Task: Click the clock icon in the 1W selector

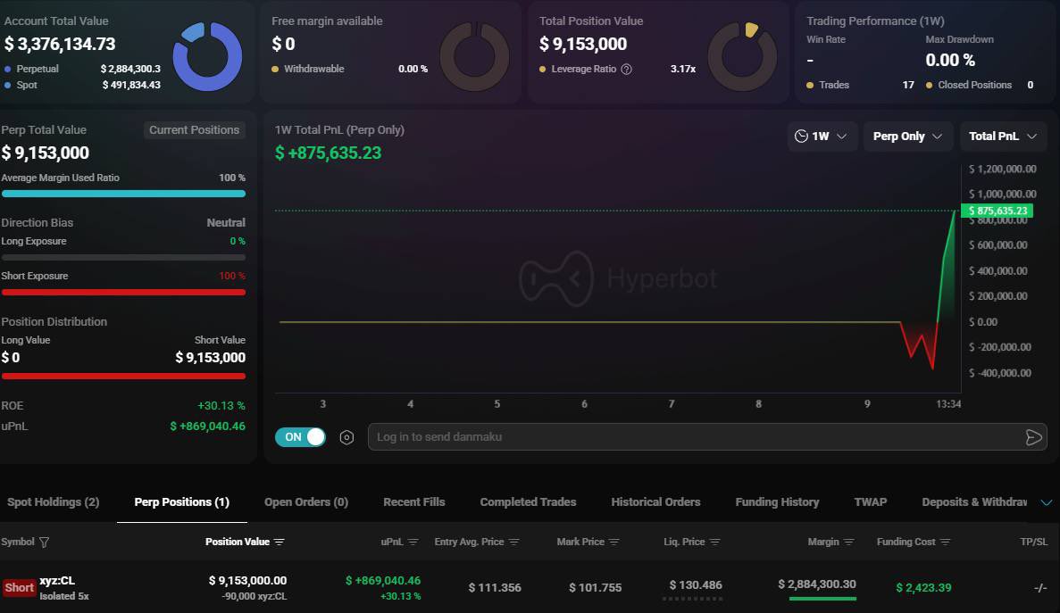Action: point(801,137)
